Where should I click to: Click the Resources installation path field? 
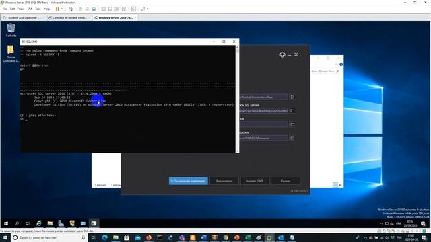[263, 138]
